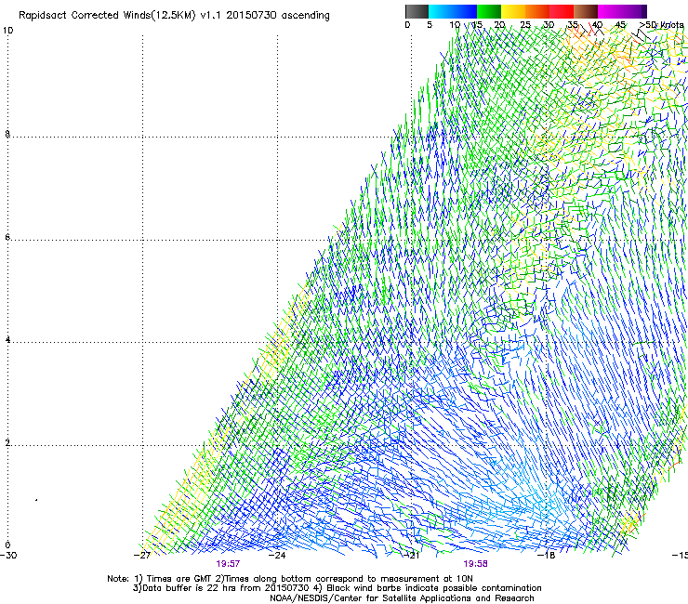Click the latitude axis label "6"
Viewport: 688px width, 604px height.
(7, 237)
